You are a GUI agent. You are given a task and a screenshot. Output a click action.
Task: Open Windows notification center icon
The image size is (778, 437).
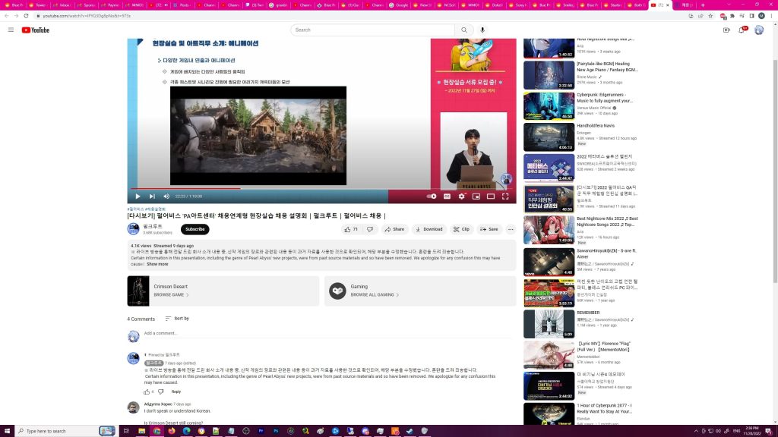[769, 431]
